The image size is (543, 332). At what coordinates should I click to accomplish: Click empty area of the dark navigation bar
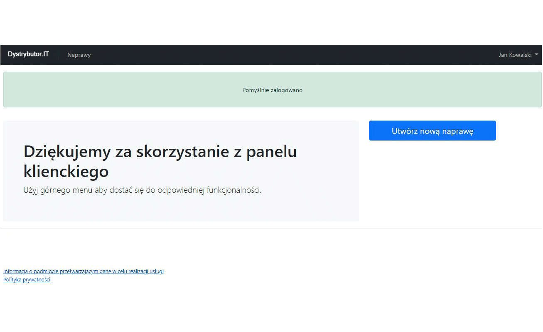tap(291, 55)
